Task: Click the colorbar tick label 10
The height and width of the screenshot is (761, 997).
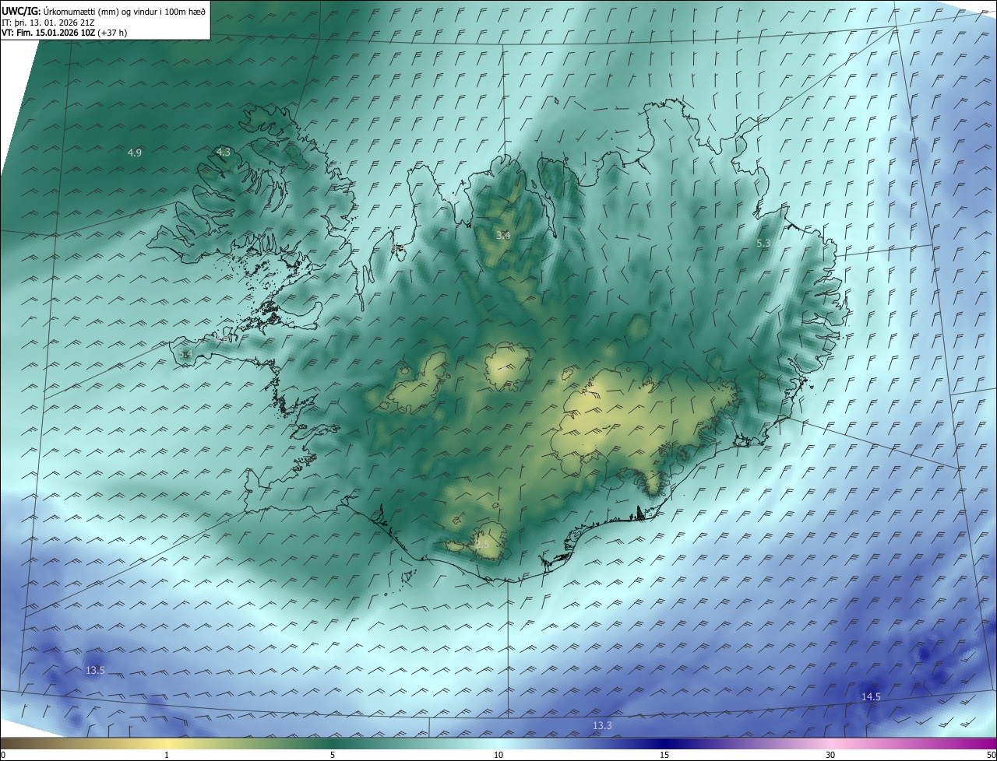Action: [x=498, y=755]
